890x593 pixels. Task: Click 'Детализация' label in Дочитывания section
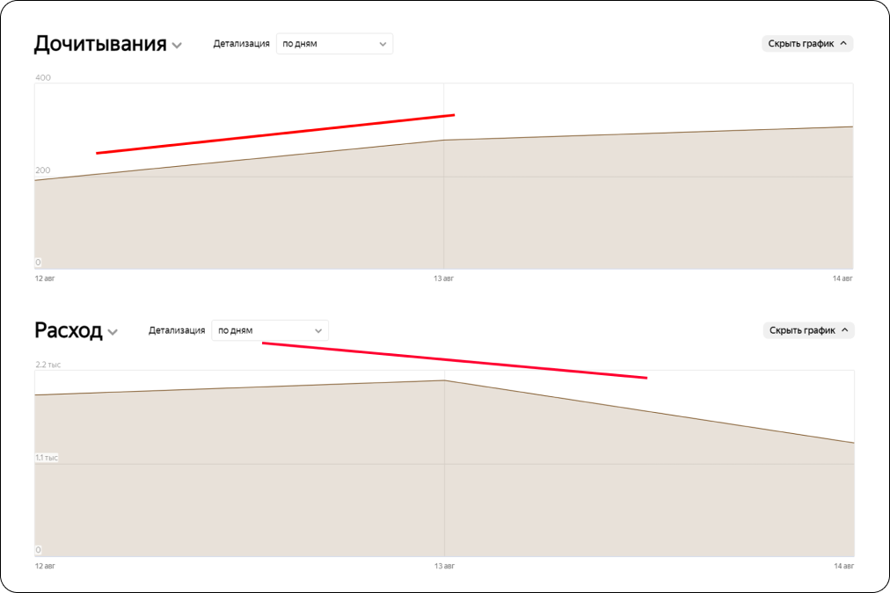[241, 44]
